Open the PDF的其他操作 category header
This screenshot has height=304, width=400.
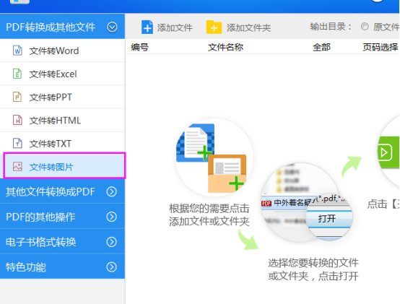click(x=63, y=217)
